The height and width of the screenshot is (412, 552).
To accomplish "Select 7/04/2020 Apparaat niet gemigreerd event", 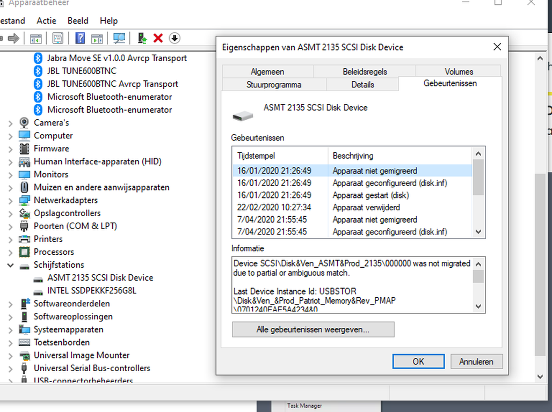I will (x=352, y=219).
